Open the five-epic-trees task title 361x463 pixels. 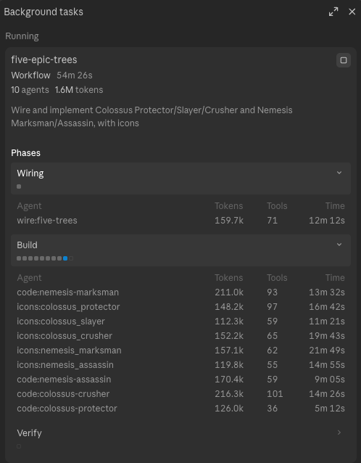(44, 60)
